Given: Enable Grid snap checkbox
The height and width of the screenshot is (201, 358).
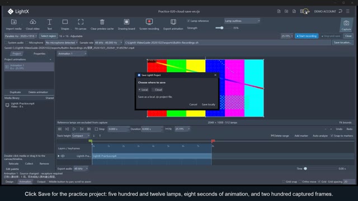Looking at the screenshot, I should (x=284, y=181).
